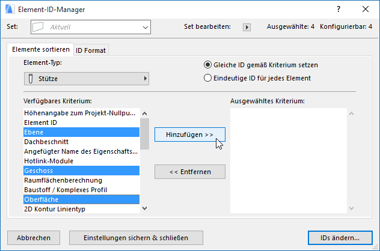Select Gleiche ID gemäß Kriterium setzen
This screenshot has width=380, height=251.
(208, 65)
